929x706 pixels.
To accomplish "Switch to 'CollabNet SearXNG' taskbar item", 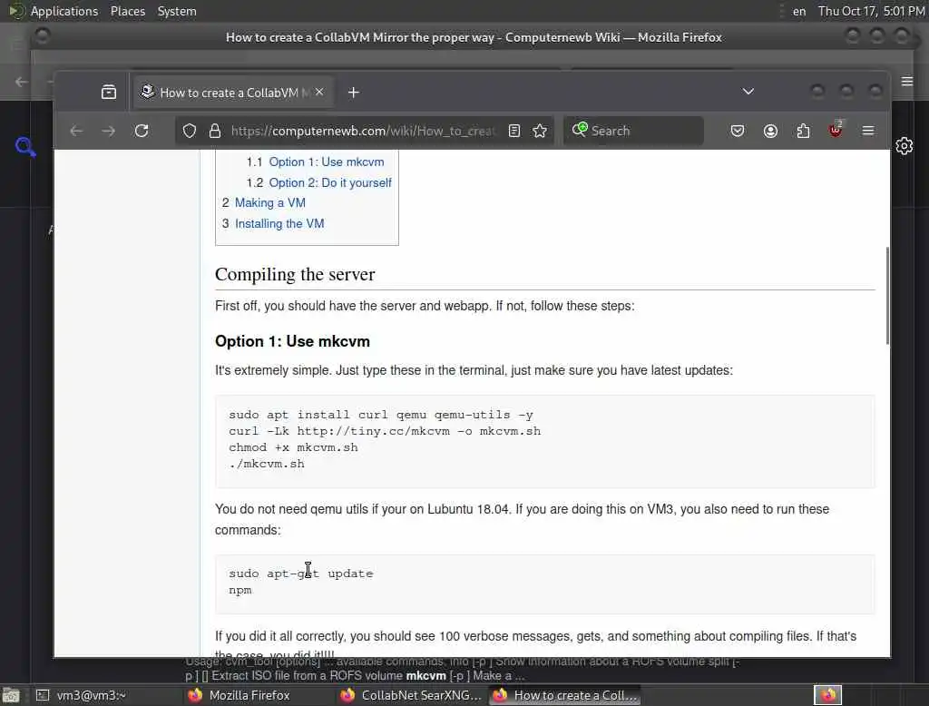I will point(413,695).
